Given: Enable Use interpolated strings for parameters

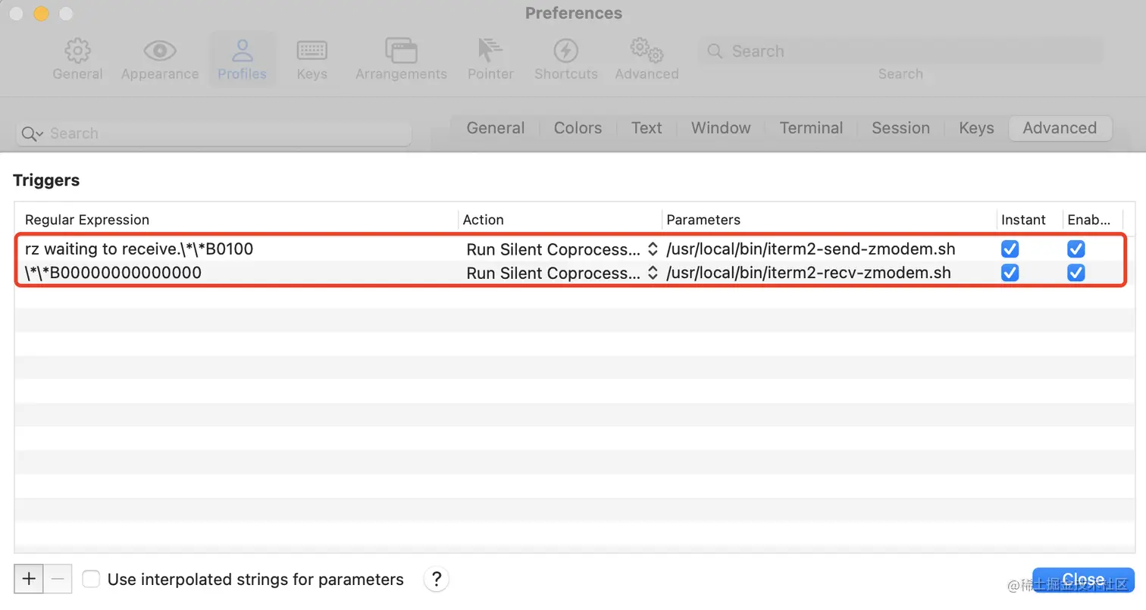Looking at the screenshot, I should coord(91,580).
